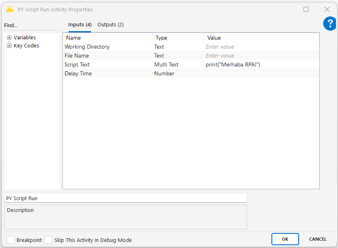Edit the Working Directory value field

click(261, 47)
